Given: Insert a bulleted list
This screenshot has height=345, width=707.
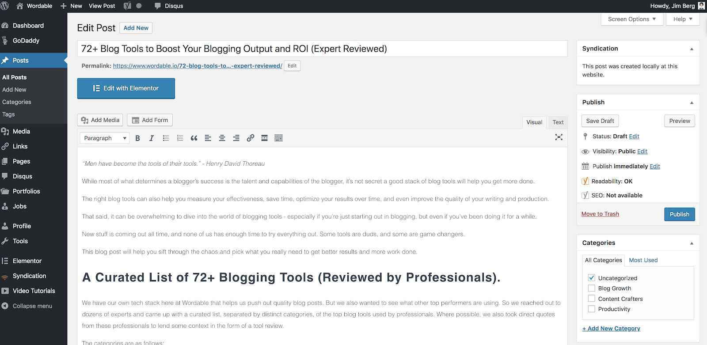Looking at the screenshot, I should (166, 138).
